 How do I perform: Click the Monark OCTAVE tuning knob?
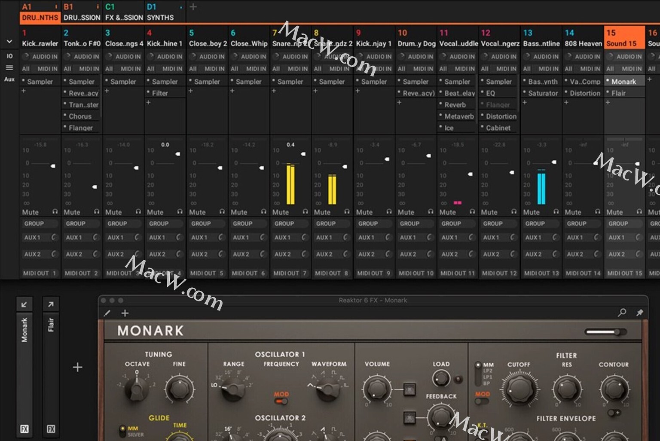coord(137,389)
